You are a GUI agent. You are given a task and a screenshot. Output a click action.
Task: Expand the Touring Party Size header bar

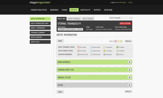coord(94,70)
